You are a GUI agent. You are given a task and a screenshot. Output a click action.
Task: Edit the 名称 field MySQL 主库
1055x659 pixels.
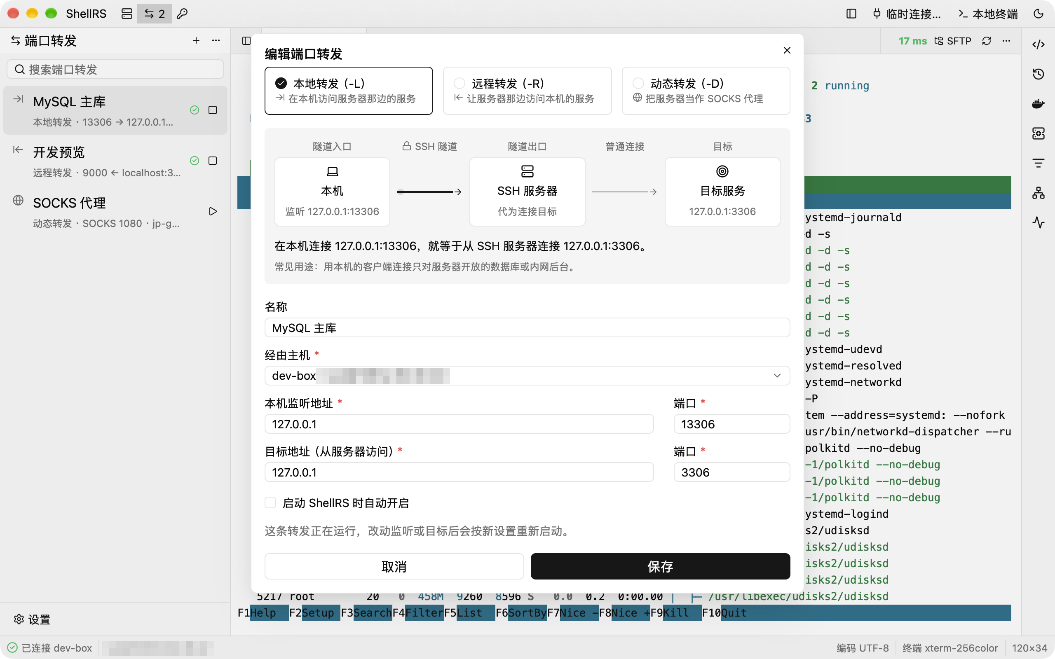click(527, 328)
